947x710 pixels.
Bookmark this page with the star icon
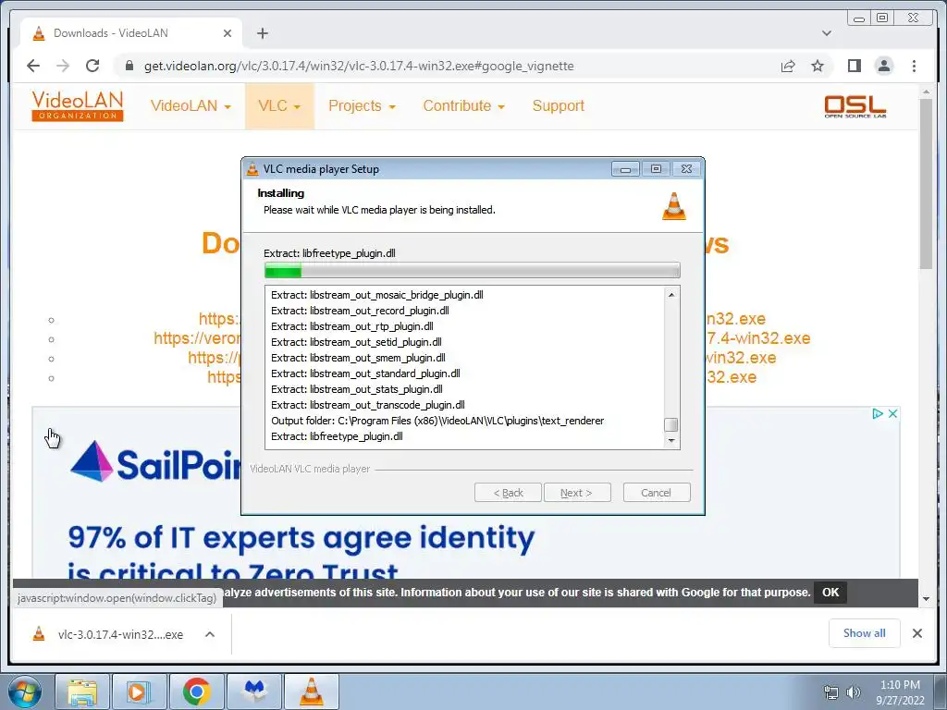pos(818,66)
